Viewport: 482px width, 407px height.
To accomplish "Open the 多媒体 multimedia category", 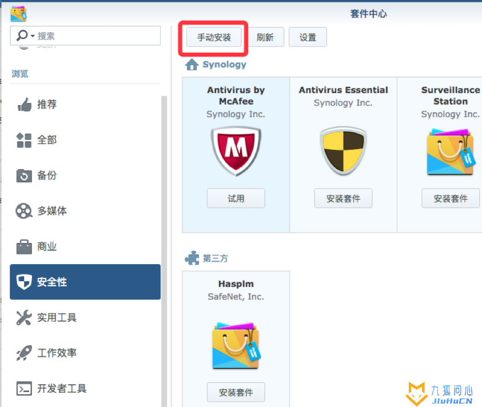I will tap(85, 211).
